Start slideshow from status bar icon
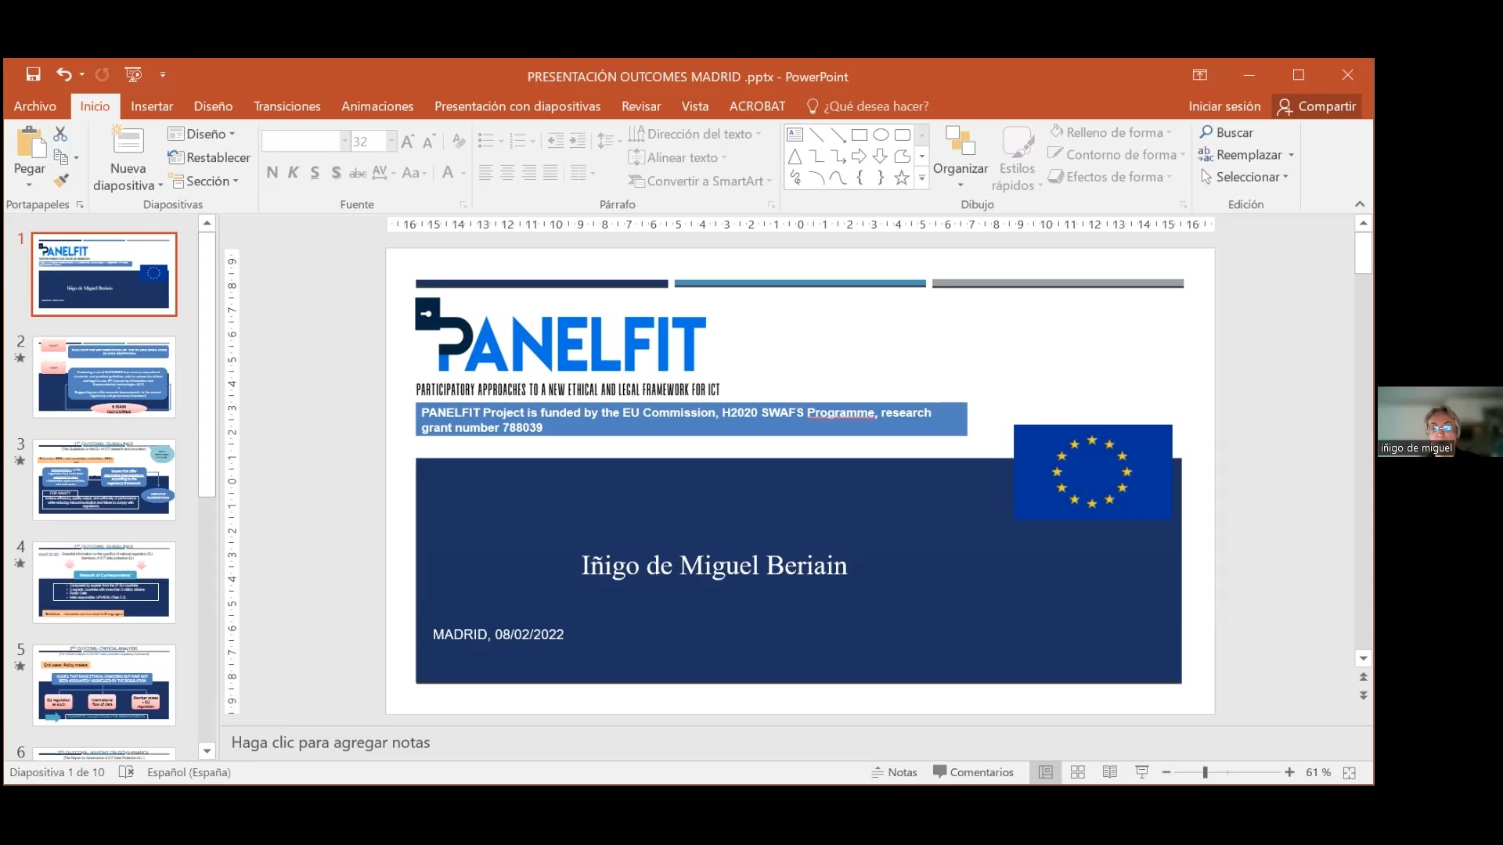 pyautogui.click(x=1142, y=772)
